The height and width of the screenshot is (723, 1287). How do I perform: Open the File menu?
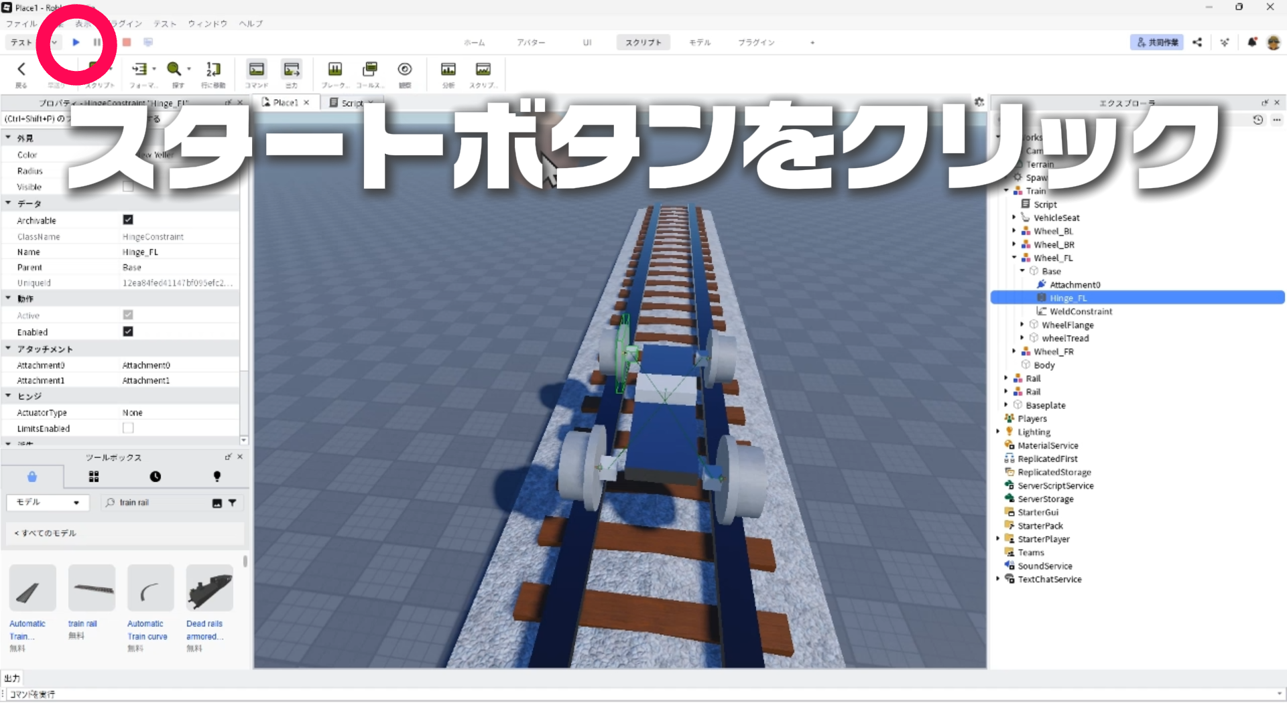21,23
